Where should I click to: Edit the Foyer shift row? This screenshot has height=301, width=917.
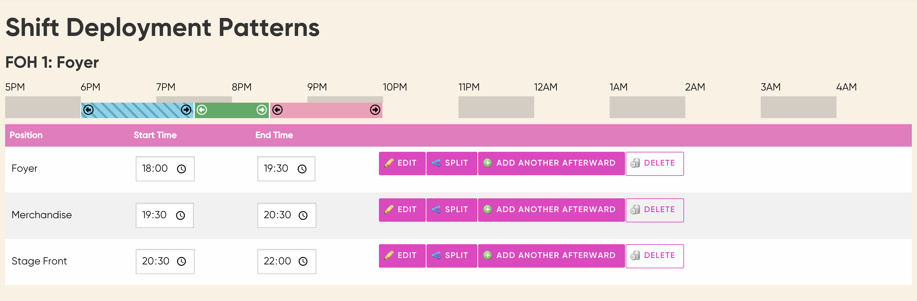402,164
